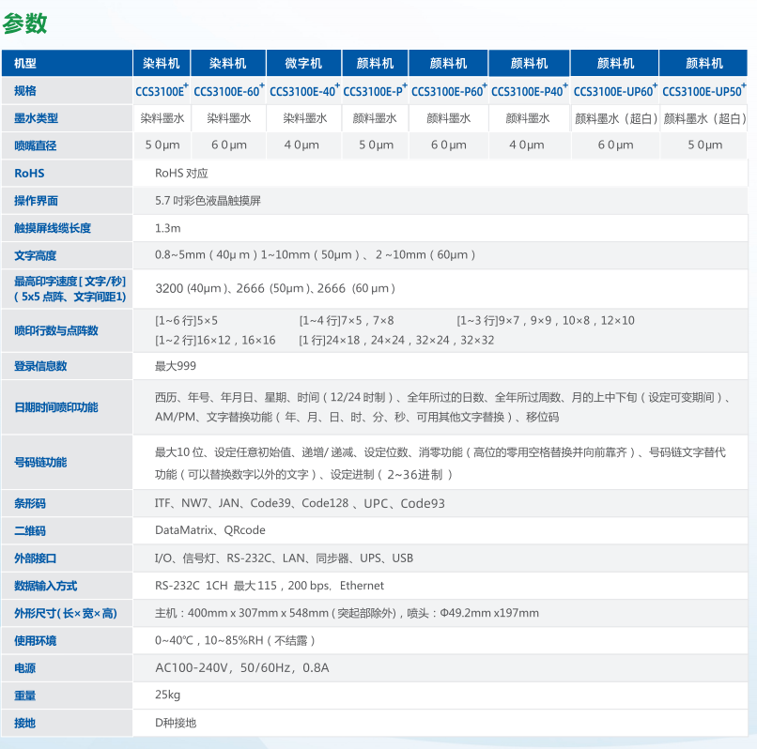
Task: Select the line starting with 西历、年号
Action: point(442,397)
